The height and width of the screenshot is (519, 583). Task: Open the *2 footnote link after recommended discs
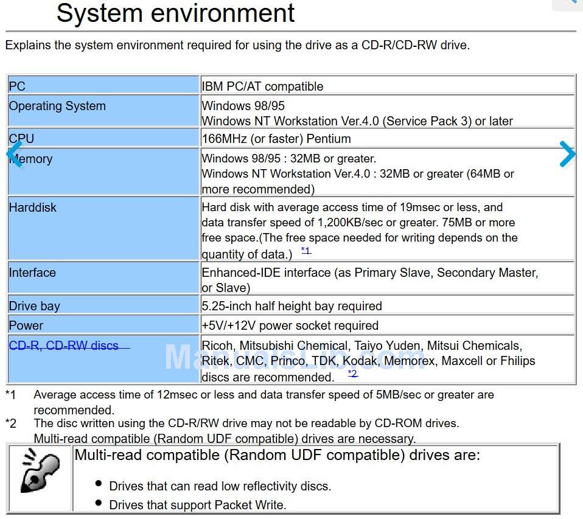click(352, 374)
